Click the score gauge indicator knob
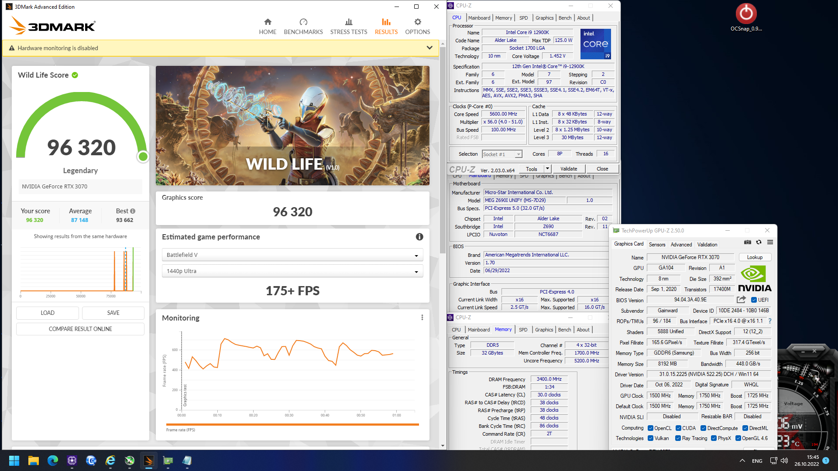The width and height of the screenshot is (838, 471). coord(143,157)
